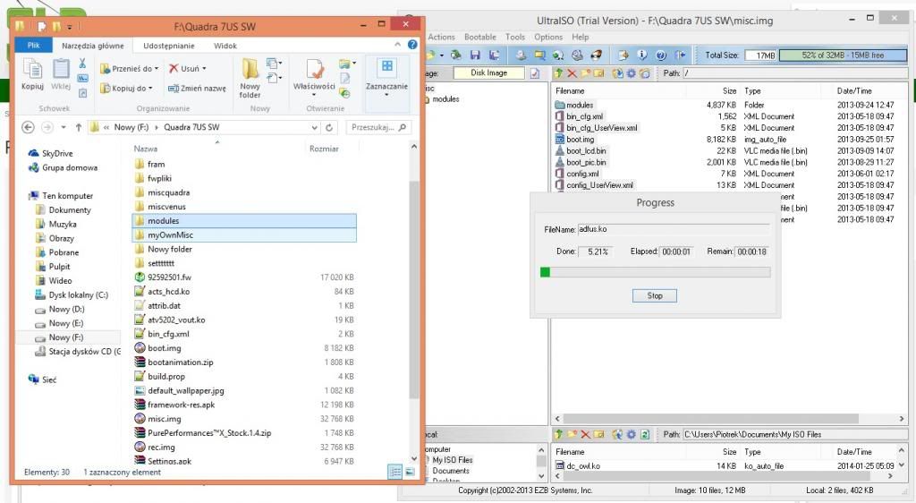The image size is (916, 503).
Task: Click the boot info icon beside Disk Image
Action: 535,73
